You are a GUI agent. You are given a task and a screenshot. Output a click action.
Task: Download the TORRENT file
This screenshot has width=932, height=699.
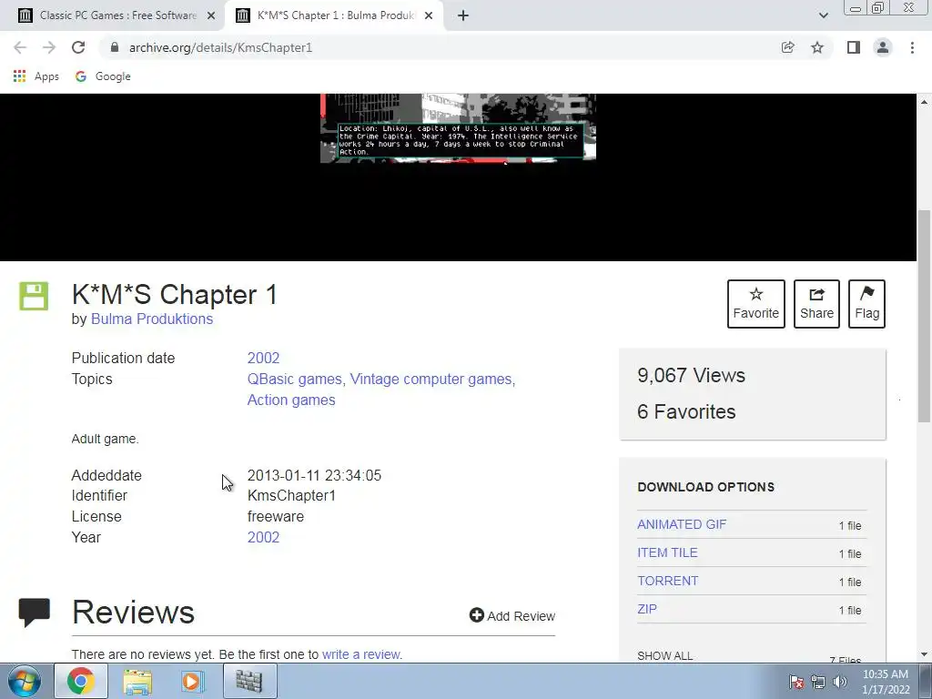(x=667, y=581)
